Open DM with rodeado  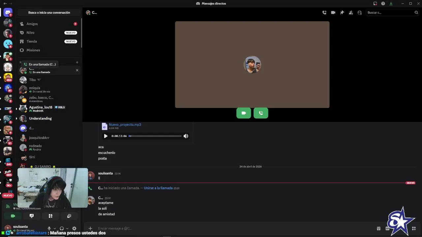[x=49, y=147]
